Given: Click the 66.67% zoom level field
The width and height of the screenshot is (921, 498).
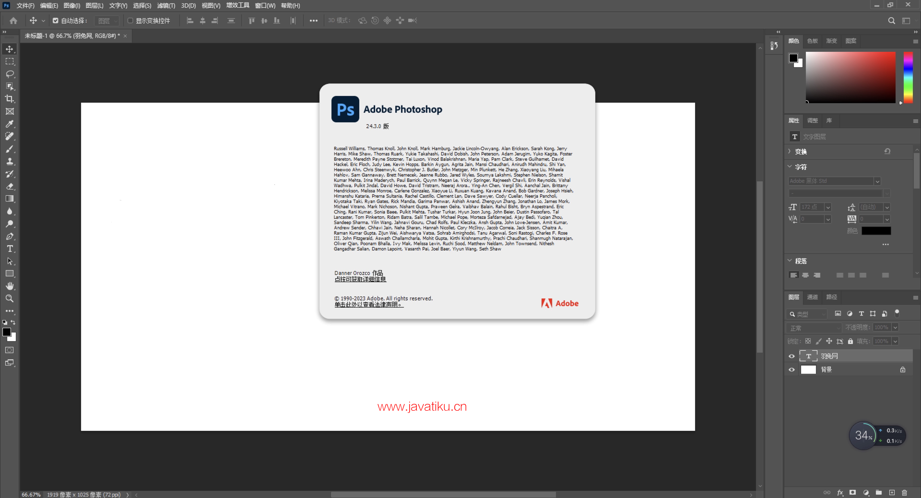Looking at the screenshot, I should tap(31, 494).
